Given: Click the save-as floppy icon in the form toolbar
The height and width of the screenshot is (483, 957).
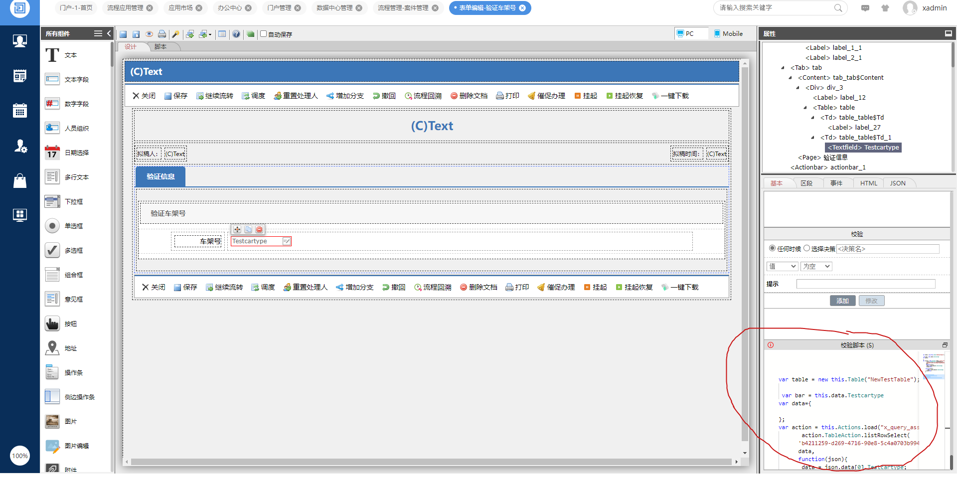Looking at the screenshot, I should [x=136, y=34].
